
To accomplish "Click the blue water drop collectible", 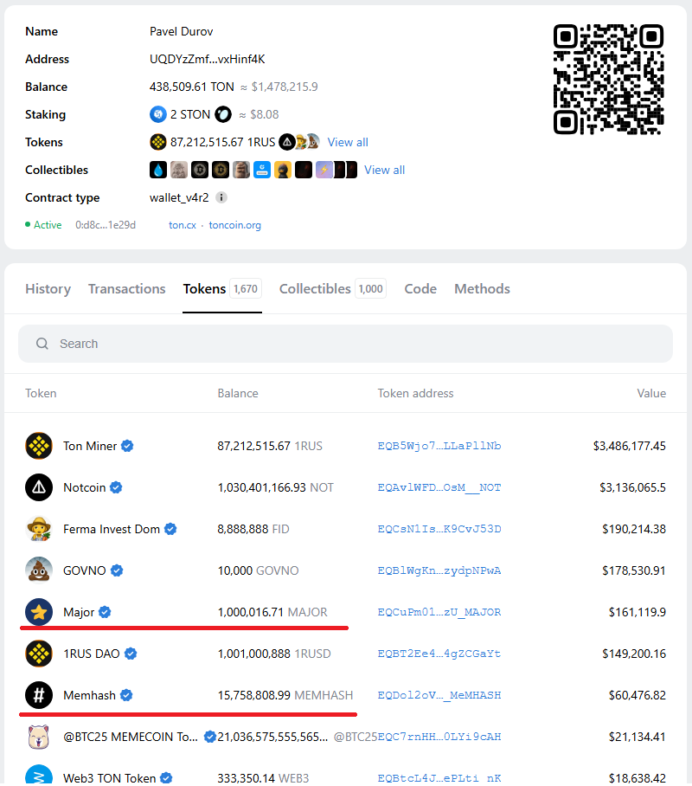I will pyautogui.click(x=157, y=170).
